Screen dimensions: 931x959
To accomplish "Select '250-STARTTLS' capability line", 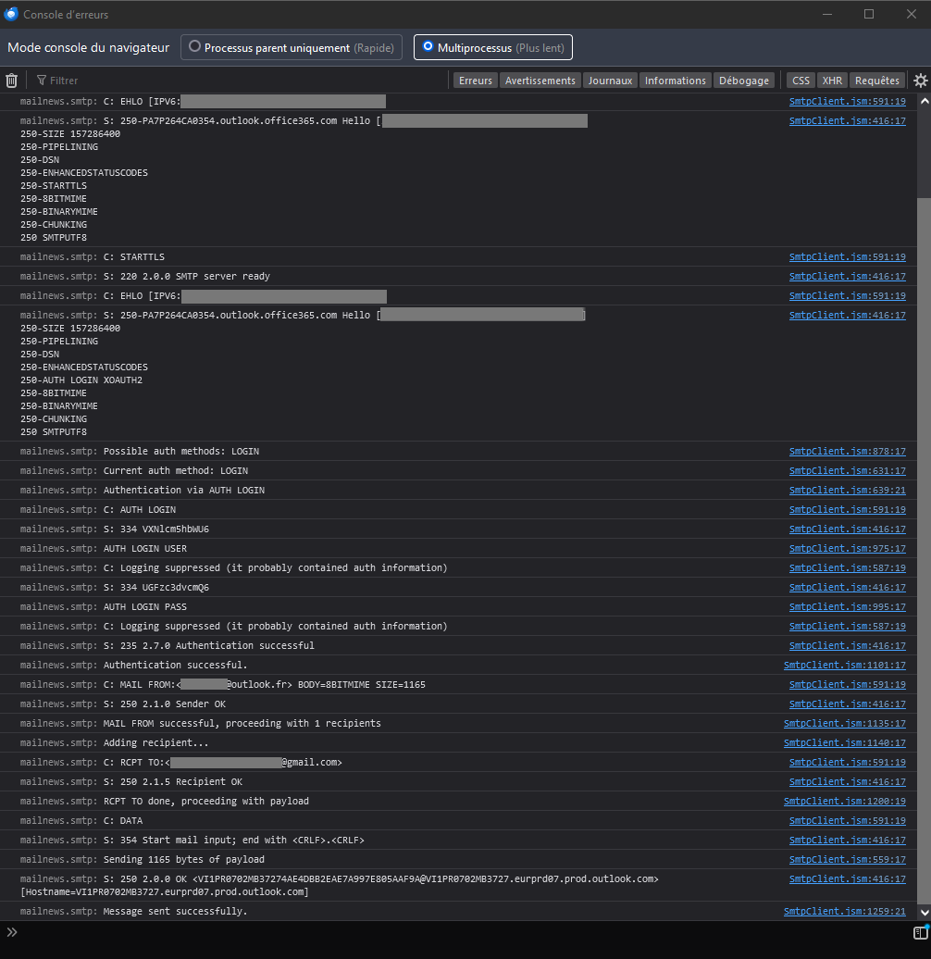I will click(x=54, y=186).
